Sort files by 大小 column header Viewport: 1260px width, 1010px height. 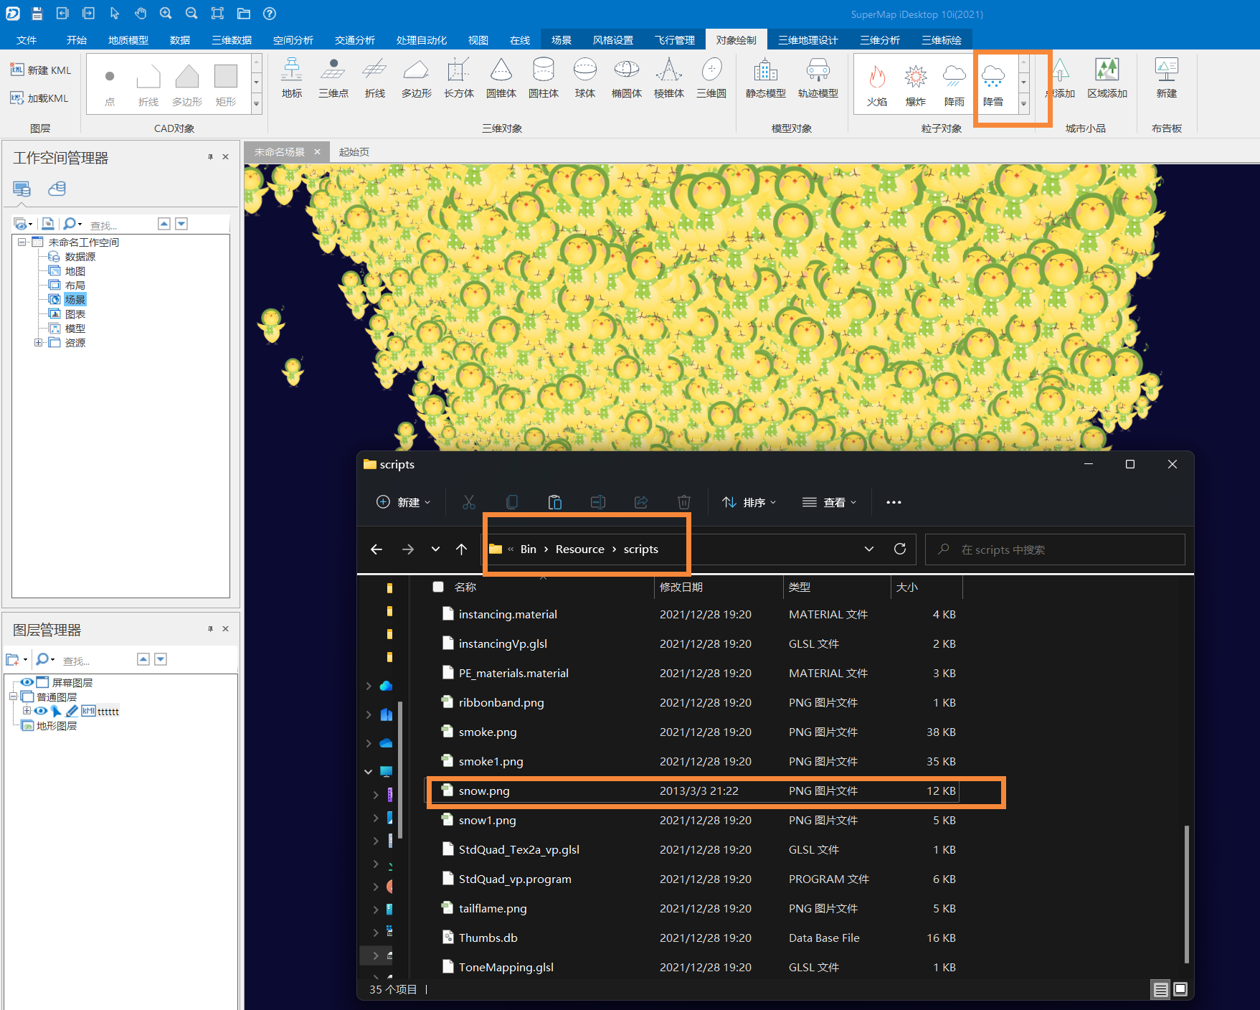[x=926, y=587]
